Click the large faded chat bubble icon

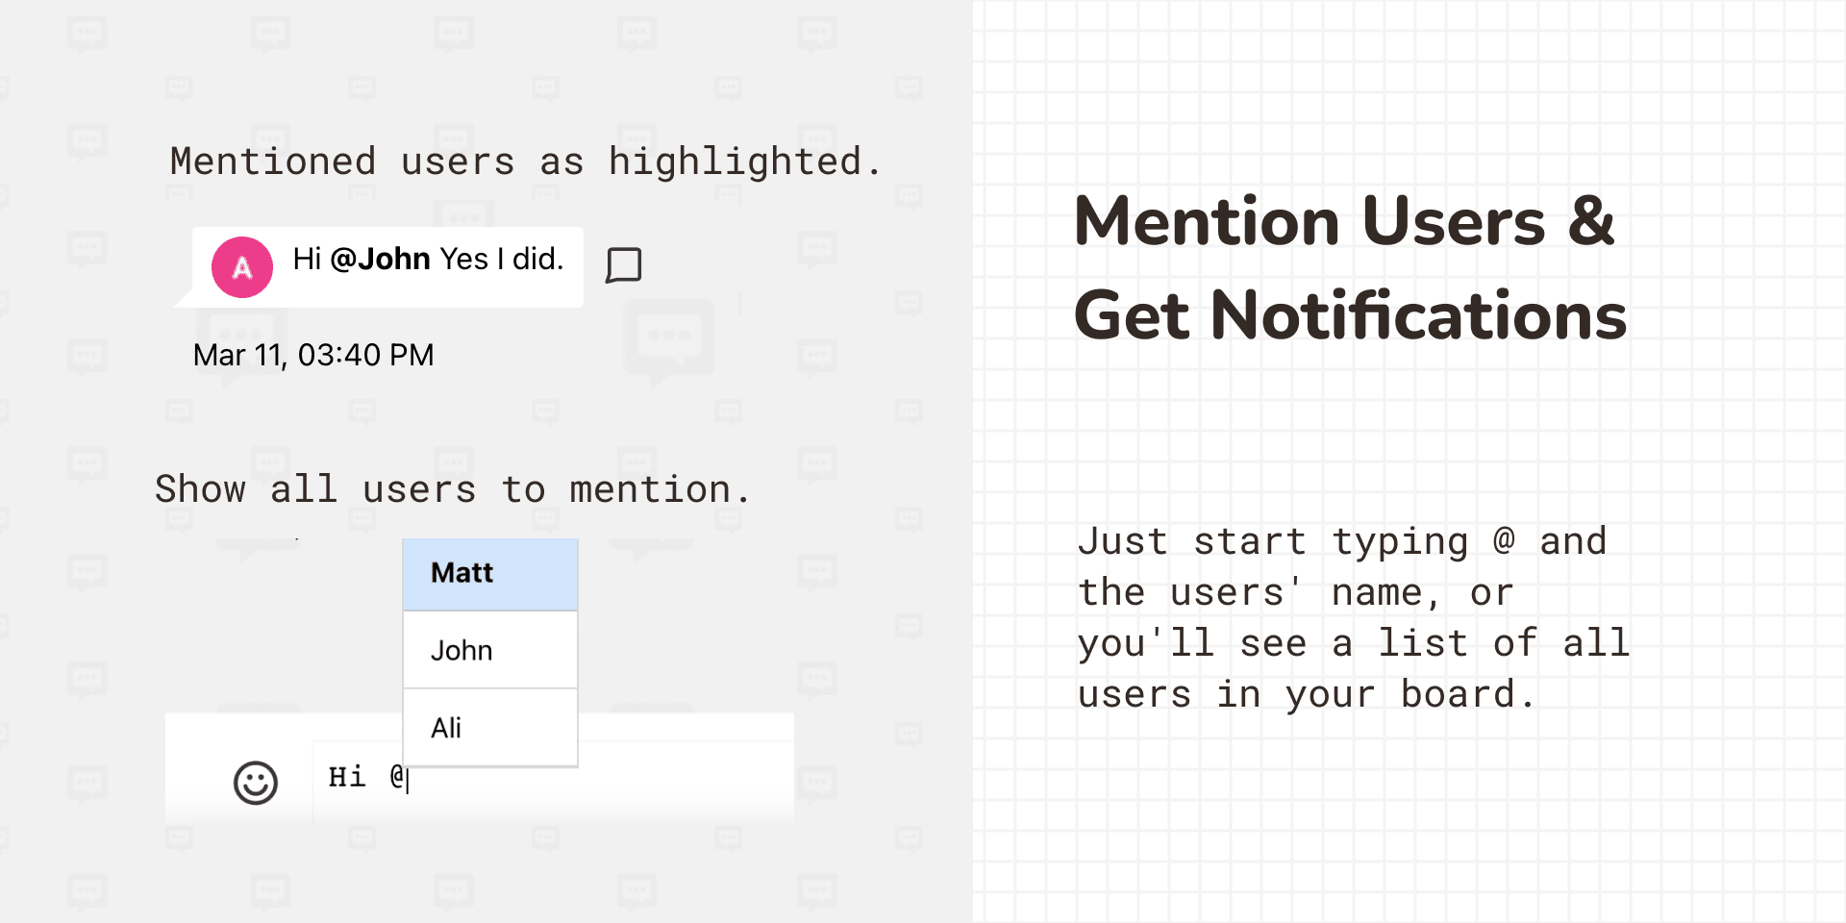pos(669,340)
